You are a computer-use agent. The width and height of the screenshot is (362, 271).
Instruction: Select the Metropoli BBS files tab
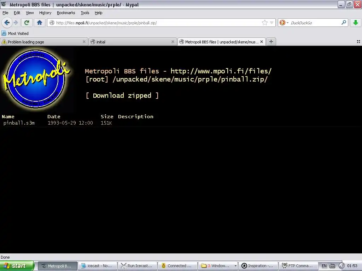pyautogui.click(x=221, y=42)
